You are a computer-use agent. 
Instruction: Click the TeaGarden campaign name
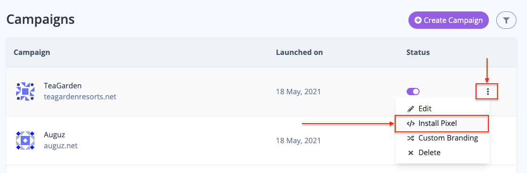click(x=62, y=86)
